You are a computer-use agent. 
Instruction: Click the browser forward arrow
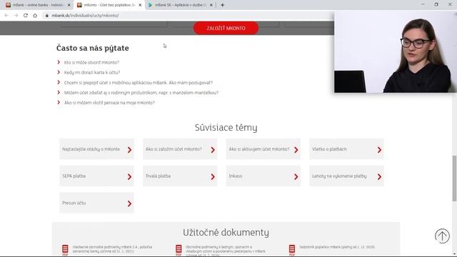coord(16,16)
